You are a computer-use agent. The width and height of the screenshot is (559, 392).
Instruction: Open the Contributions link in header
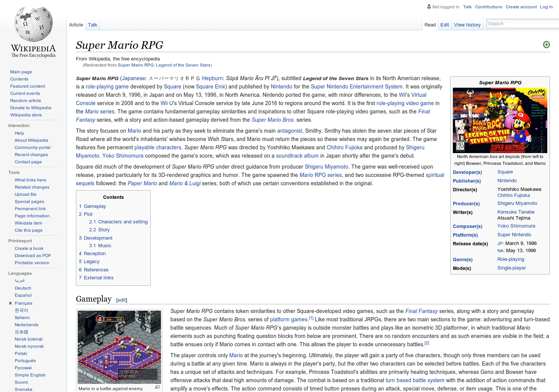(x=488, y=7)
